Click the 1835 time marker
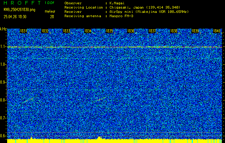225x143 pixels. (109, 31)
